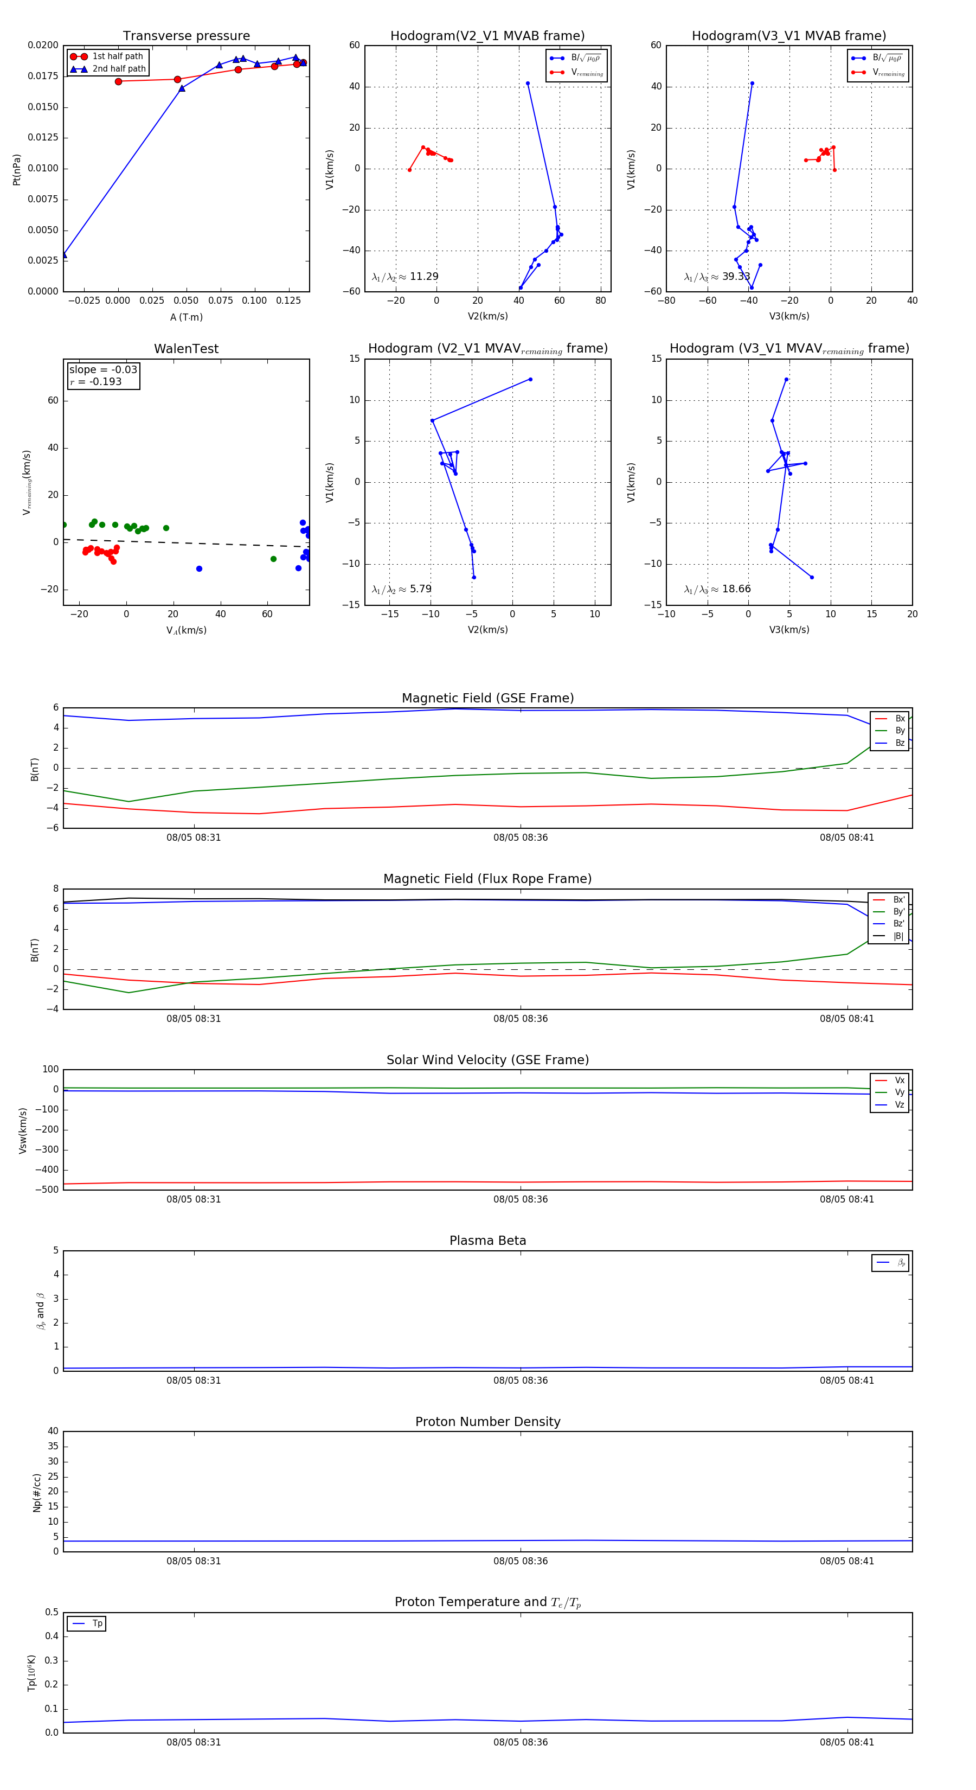Click the blue triangle marker at plot's lower-left corner

click(64, 255)
